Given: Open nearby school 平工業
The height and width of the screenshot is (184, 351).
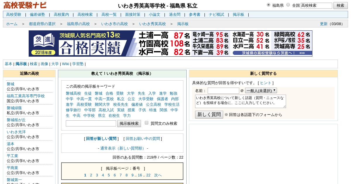Looking at the screenshot, I should coord(12,156).
